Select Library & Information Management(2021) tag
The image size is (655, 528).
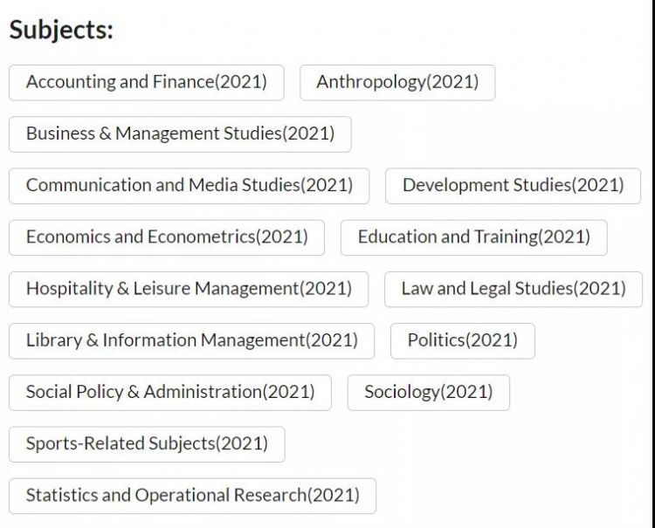click(191, 339)
